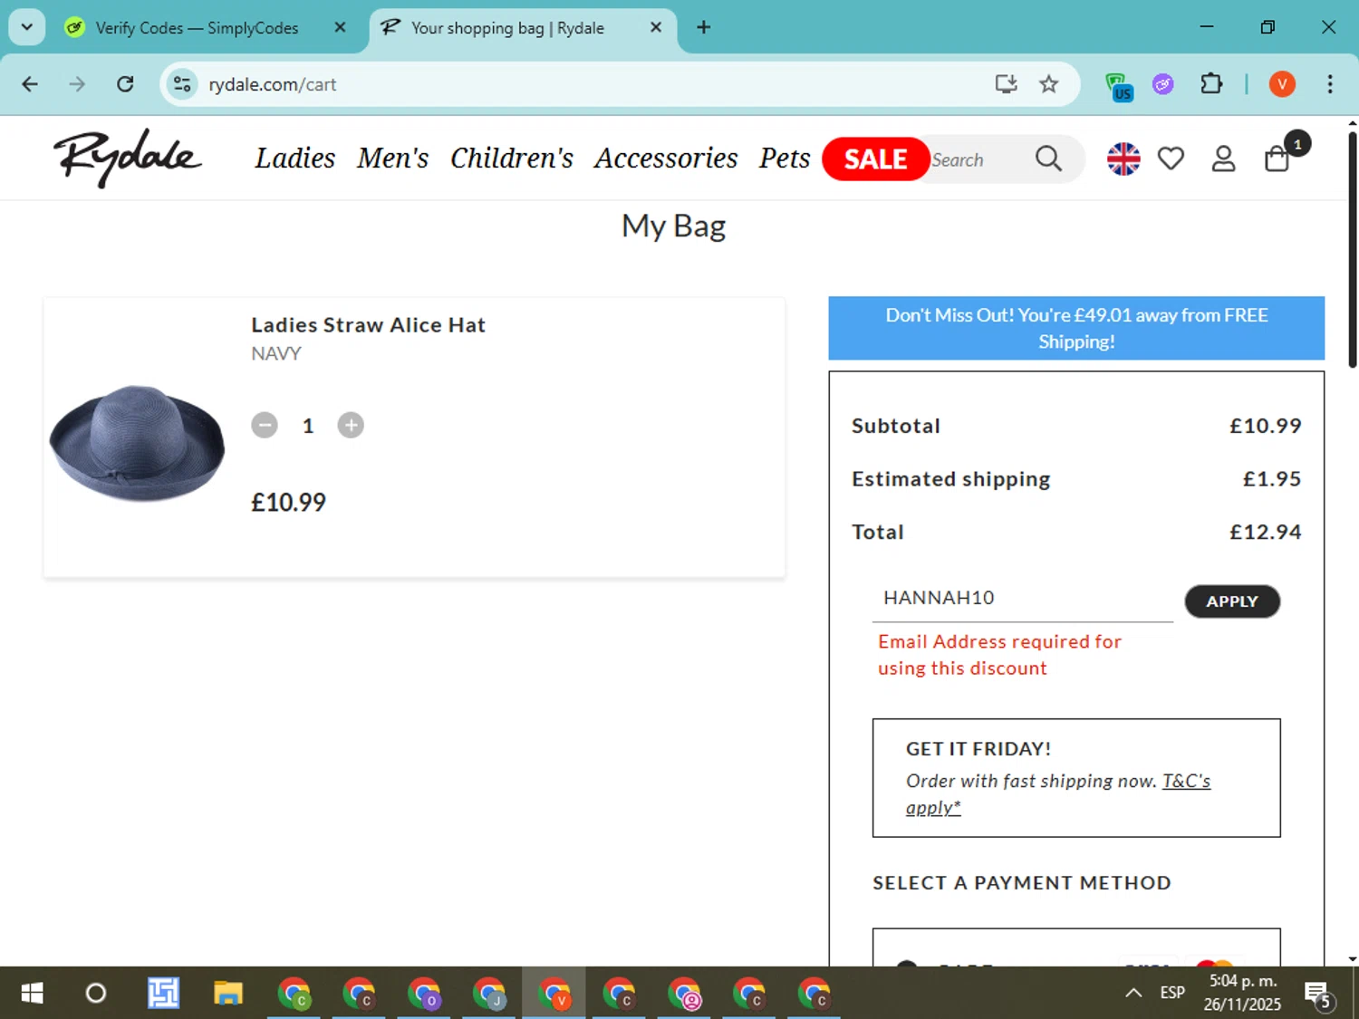Open the shopping bag icon in header
The width and height of the screenshot is (1359, 1019).
pos(1277,159)
